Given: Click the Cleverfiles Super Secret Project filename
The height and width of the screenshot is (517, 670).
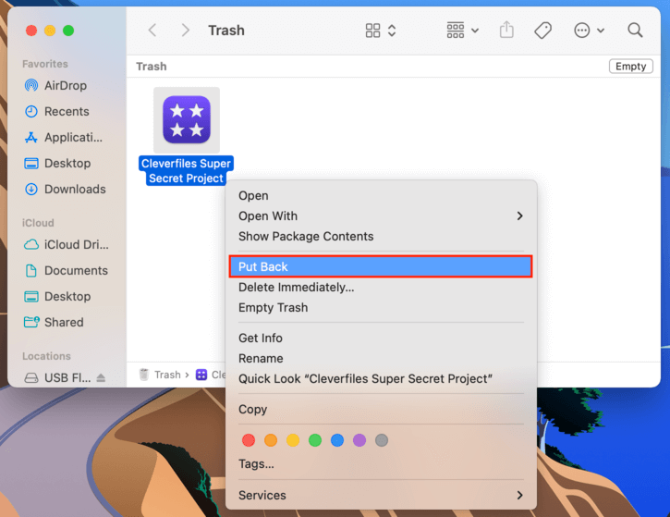Looking at the screenshot, I should point(186,170).
